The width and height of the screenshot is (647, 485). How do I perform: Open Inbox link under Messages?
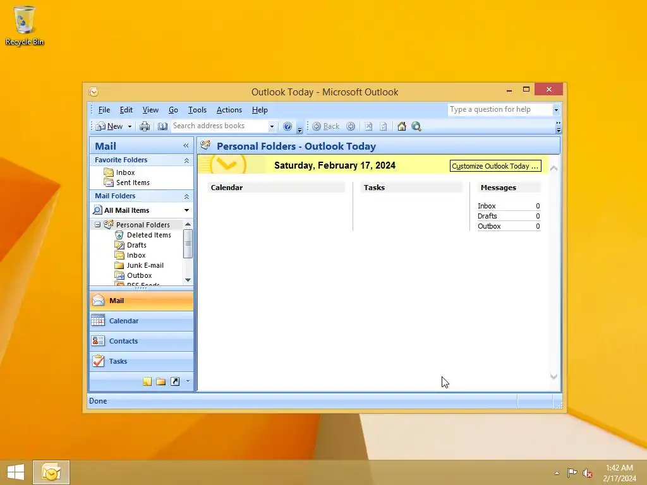pyautogui.click(x=487, y=206)
